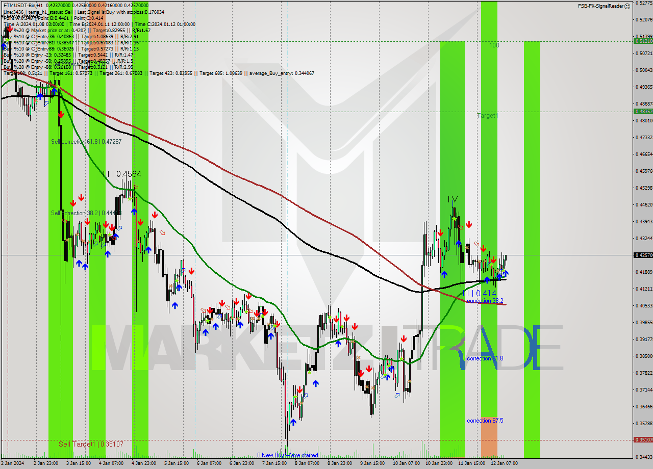
Task: Click the '12 Jan 07:00' time axis label
Action: [x=505, y=463]
